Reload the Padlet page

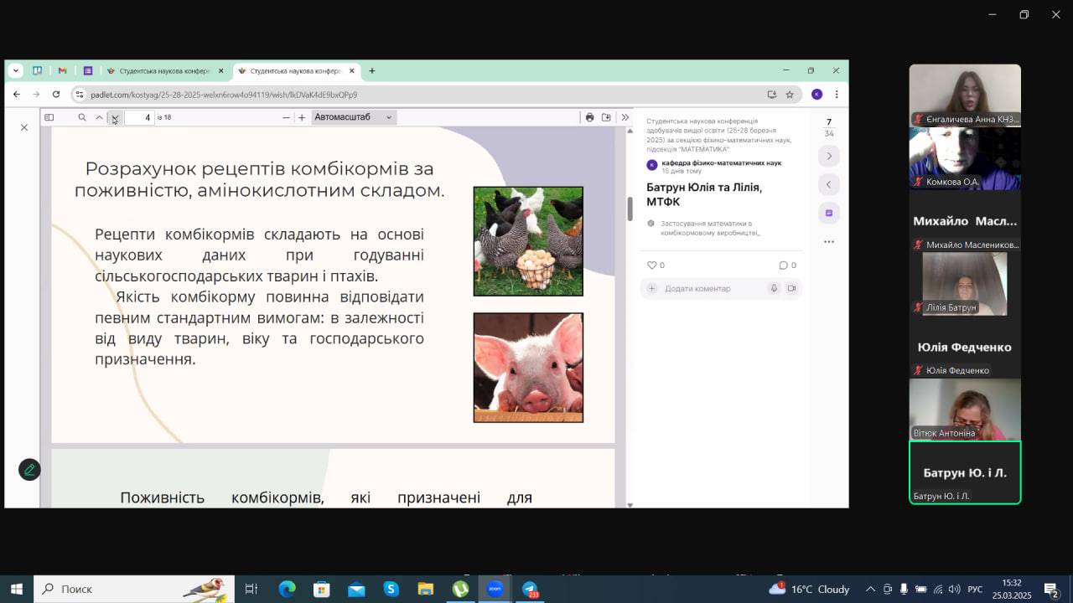pyautogui.click(x=56, y=95)
